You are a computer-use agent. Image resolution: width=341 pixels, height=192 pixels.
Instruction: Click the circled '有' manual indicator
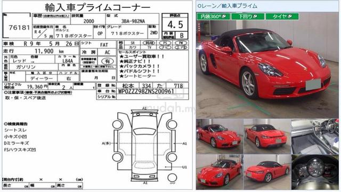point(108,61)
